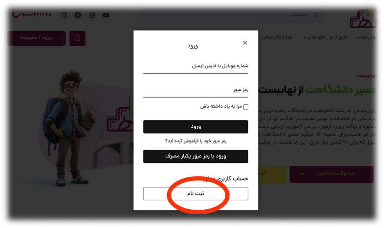This screenshot has height=228, width=384.
Task: Open the shopping bag cart icon
Action: tap(77, 38)
